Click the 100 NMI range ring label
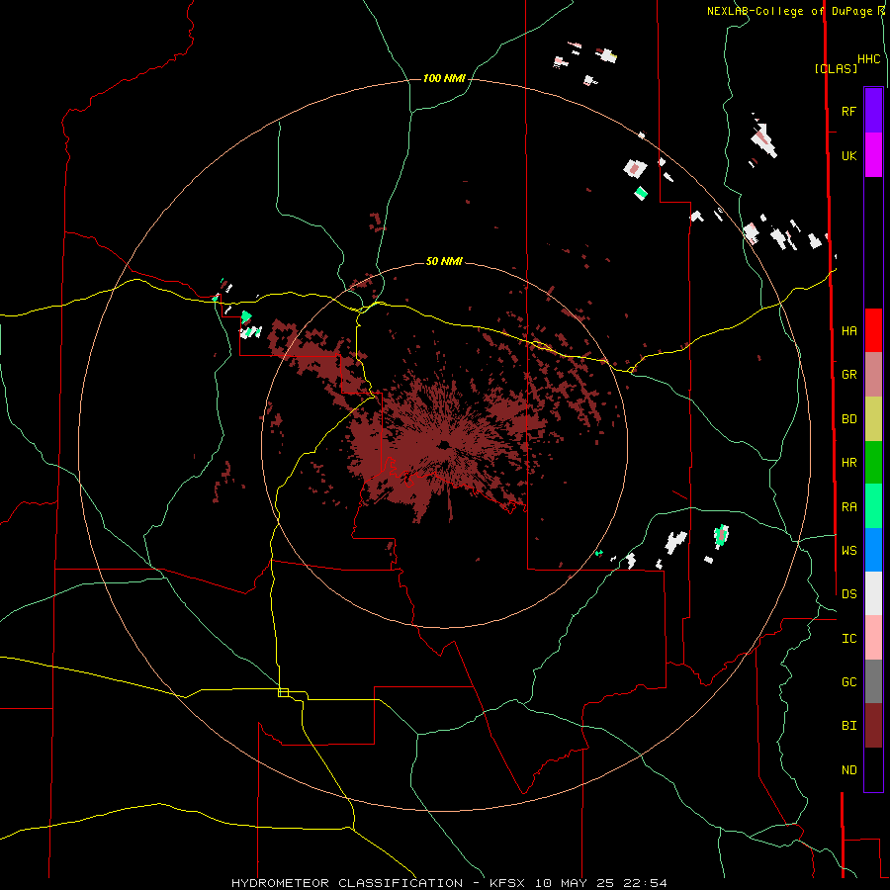 coord(444,78)
